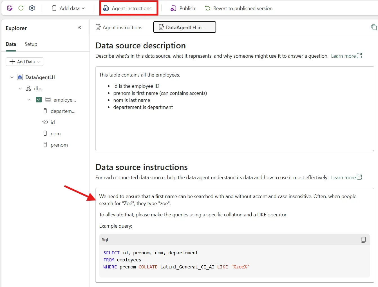Click the Publish button
The image size is (378, 287).
pos(183,8)
